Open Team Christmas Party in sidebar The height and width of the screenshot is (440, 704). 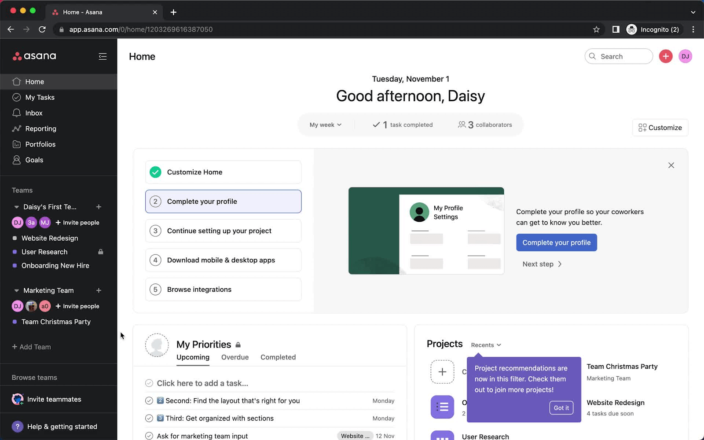click(x=56, y=322)
